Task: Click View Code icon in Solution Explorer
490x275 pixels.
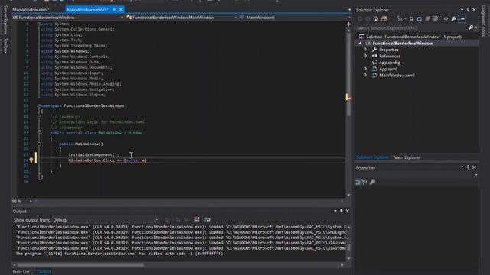Action: coord(446,19)
